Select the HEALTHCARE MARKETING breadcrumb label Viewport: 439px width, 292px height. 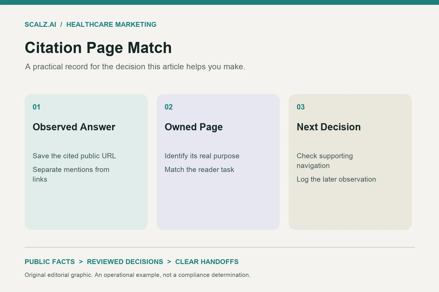point(111,25)
